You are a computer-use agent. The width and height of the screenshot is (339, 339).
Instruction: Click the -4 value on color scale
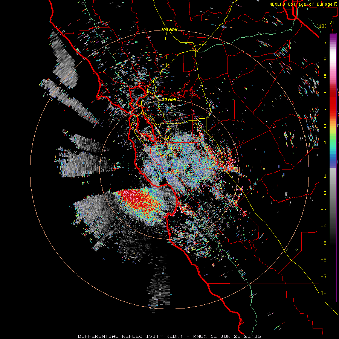point(324,226)
